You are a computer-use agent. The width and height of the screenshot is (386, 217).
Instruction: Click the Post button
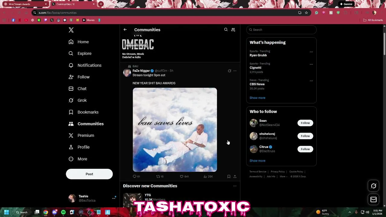(x=89, y=174)
